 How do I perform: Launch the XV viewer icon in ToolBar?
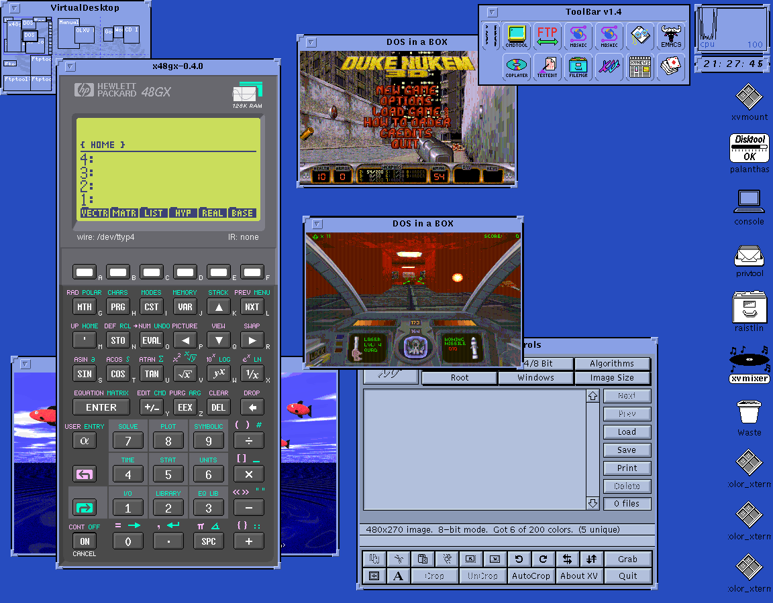(609, 67)
